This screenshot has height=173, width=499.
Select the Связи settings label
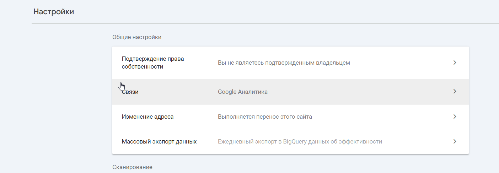(x=130, y=92)
